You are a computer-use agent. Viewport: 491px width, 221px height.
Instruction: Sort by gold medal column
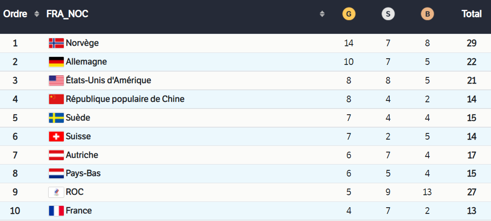click(349, 14)
